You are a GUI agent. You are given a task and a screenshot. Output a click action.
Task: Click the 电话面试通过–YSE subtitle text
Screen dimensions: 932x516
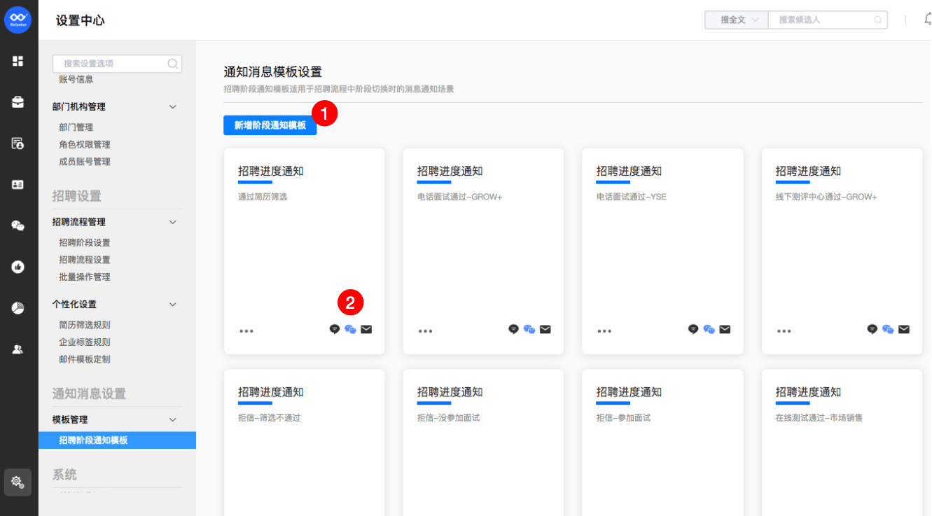coord(632,197)
